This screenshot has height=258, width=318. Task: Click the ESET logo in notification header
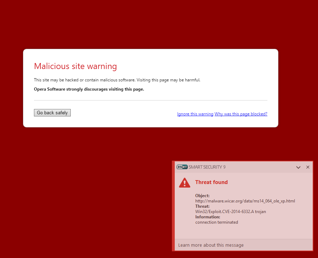tap(182, 167)
